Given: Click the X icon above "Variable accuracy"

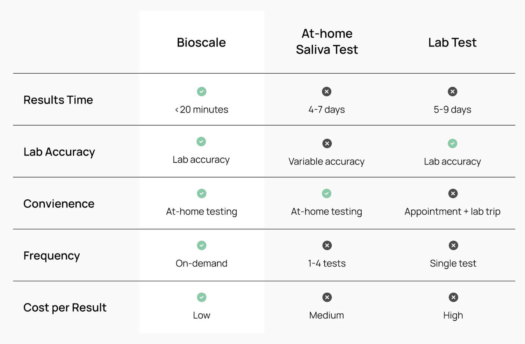Looking at the screenshot, I should point(327,143).
